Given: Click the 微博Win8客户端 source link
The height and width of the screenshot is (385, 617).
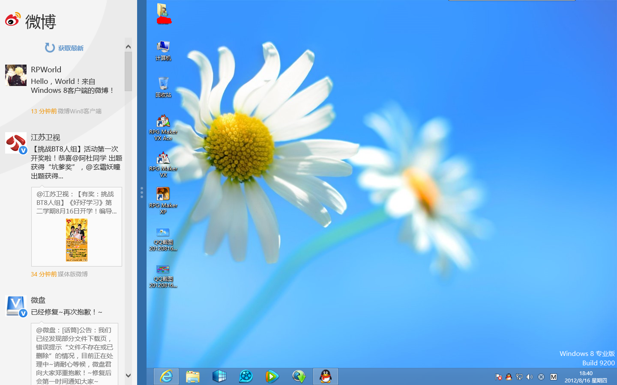Looking at the screenshot, I should point(80,111).
